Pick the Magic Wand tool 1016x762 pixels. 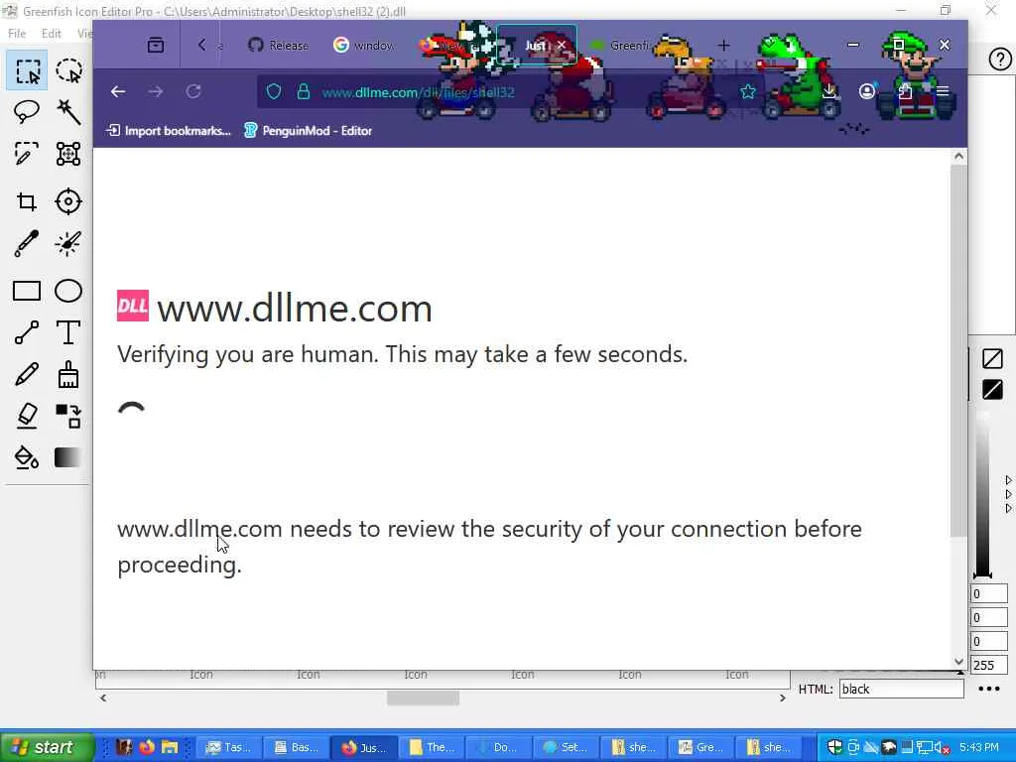click(68, 112)
